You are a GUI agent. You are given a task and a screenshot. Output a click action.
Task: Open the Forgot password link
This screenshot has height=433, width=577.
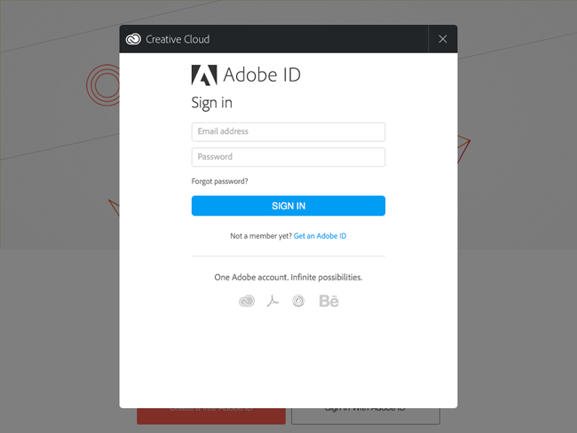[220, 181]
